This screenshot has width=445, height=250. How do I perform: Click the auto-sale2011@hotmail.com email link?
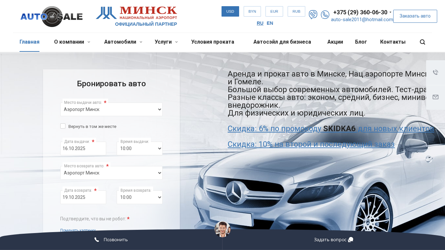[x=362, y=20]
